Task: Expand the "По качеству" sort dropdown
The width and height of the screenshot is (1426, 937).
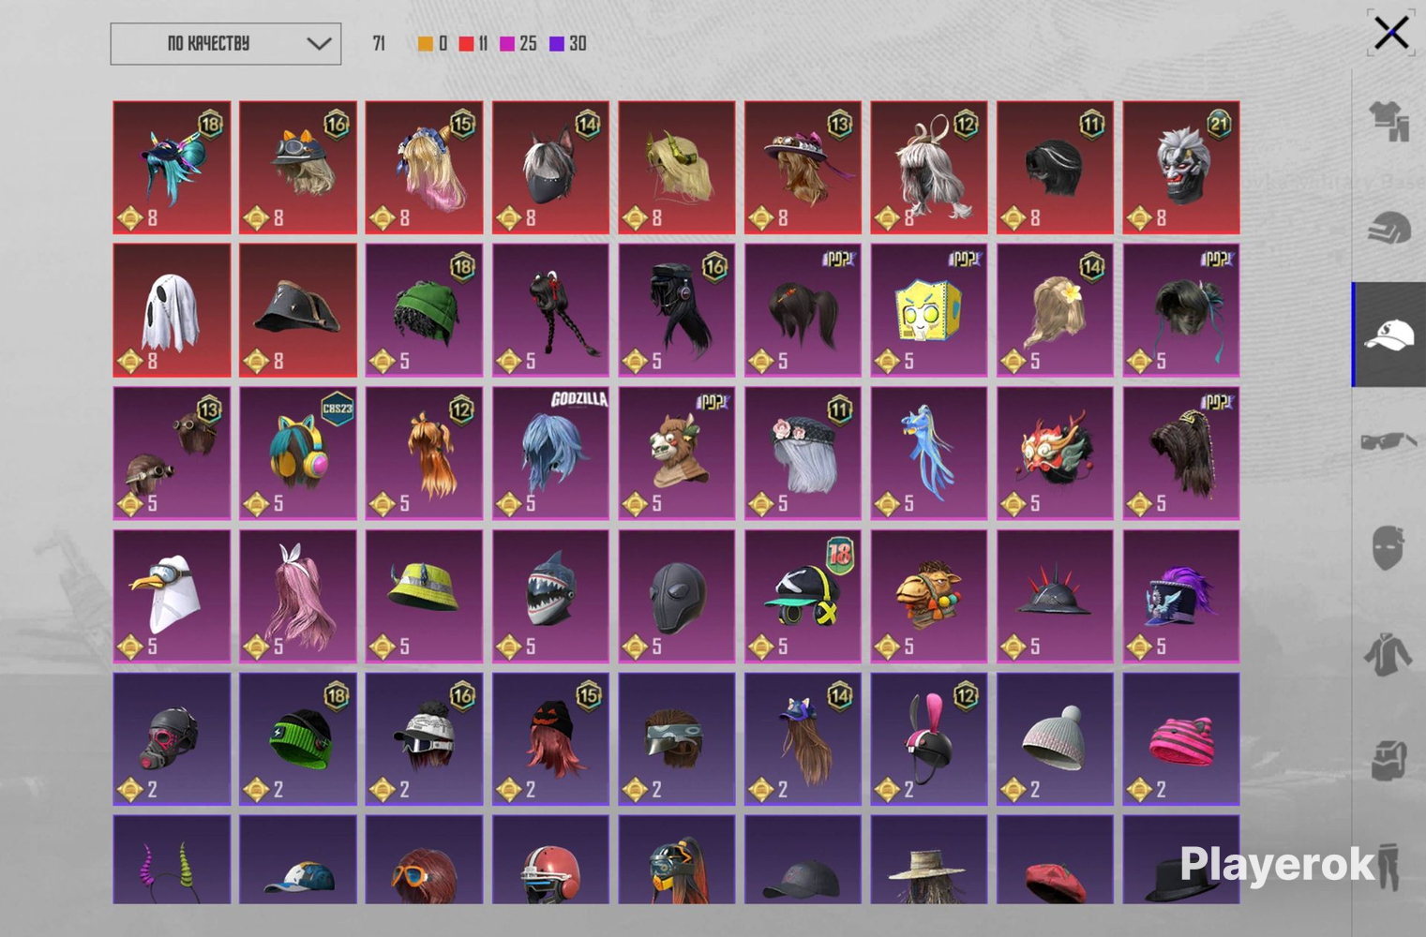Action: (226, 44)
